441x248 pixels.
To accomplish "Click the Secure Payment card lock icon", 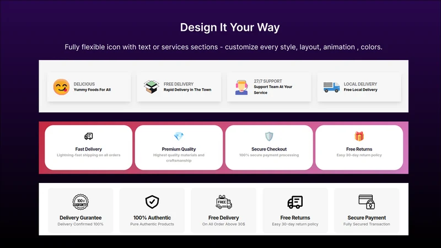I will click(x=367, y=202).
